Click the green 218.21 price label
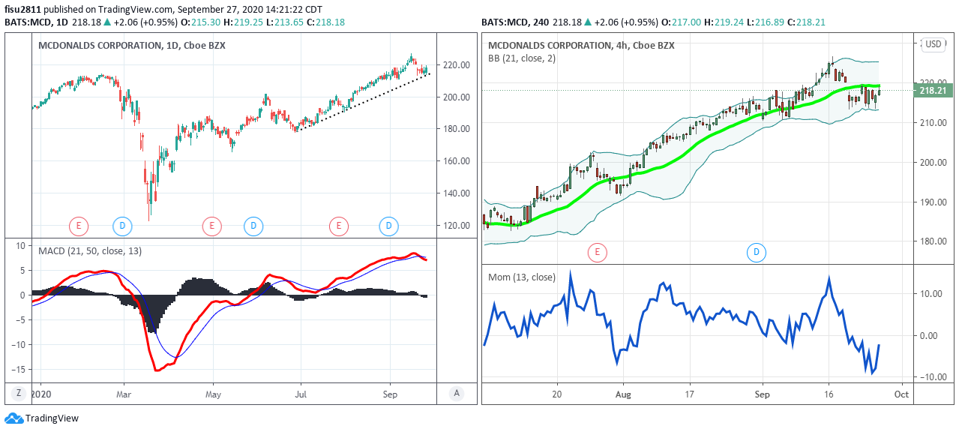This screenshot has width=959, height=432. pyautogui.click(x=935, y=91)
